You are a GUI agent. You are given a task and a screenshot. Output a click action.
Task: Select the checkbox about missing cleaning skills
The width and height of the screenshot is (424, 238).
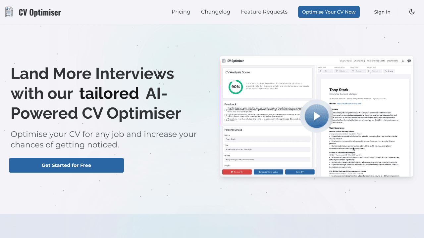coord(226,120)
